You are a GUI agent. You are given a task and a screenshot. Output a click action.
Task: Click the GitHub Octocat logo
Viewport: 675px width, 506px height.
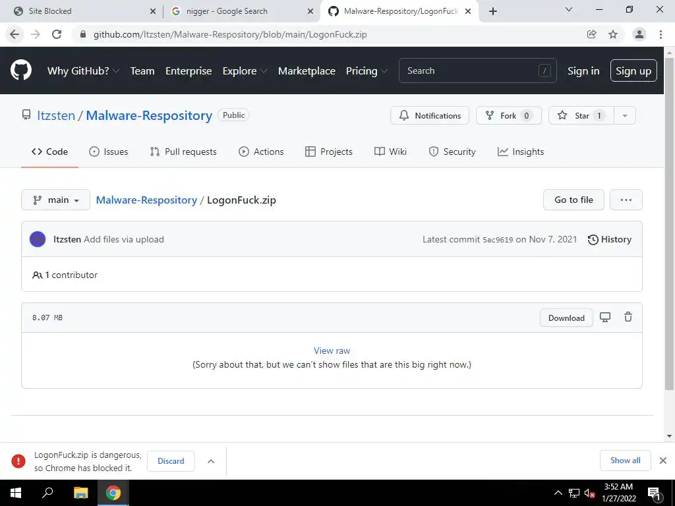coord(20,70)
